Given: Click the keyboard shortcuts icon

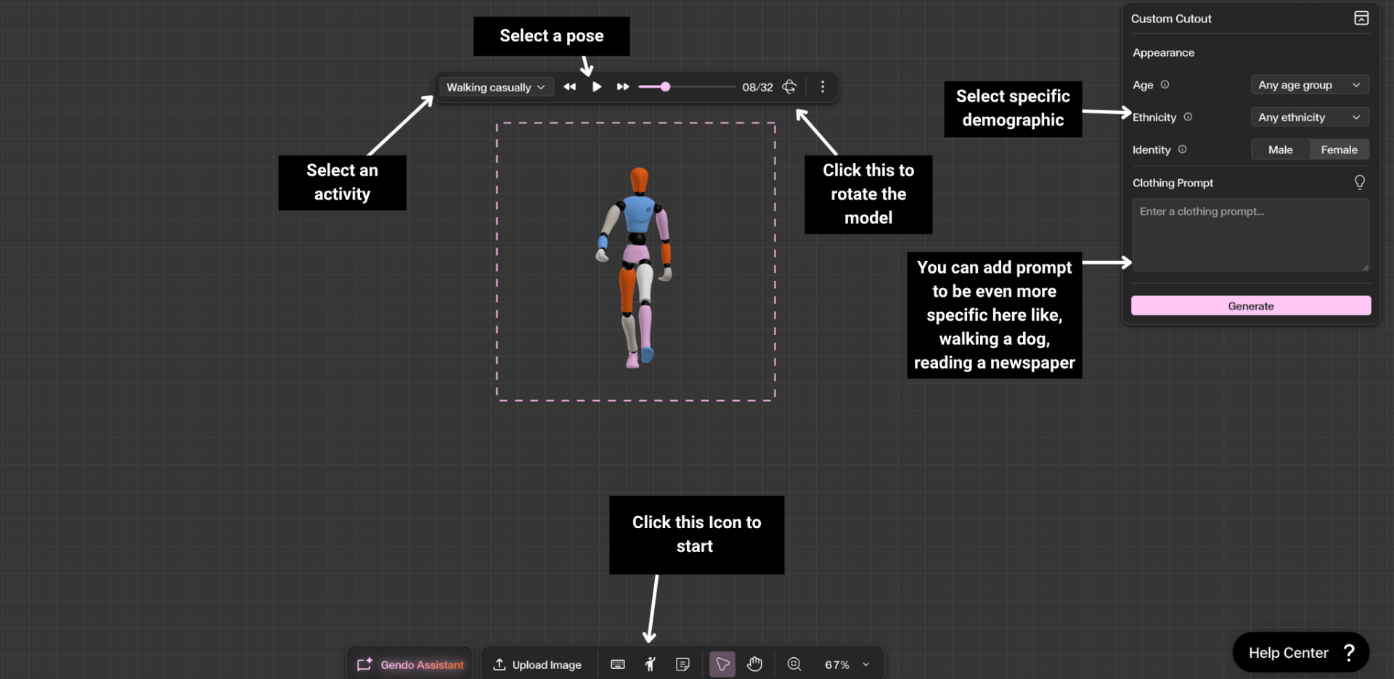Looking at the screenshot, I should click(x=617, y=664).
